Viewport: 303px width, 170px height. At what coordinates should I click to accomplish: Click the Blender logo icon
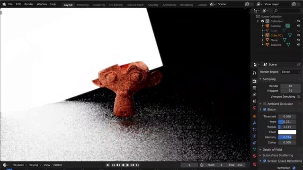point(4,4)
